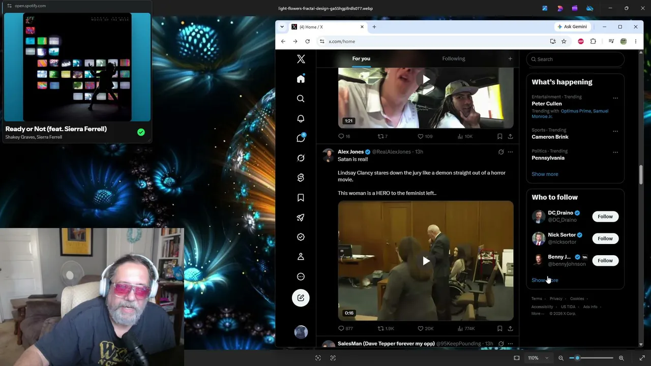Open Grok icon in X sidebar

pyautogui.click(x=301, y=158)
